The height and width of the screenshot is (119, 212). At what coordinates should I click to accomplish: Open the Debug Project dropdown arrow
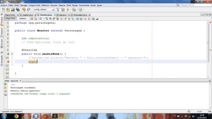[x=77, y=10]
